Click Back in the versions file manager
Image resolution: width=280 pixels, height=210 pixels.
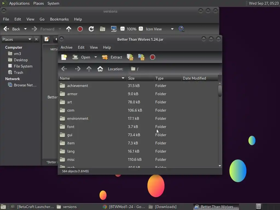tap(12, 29)
